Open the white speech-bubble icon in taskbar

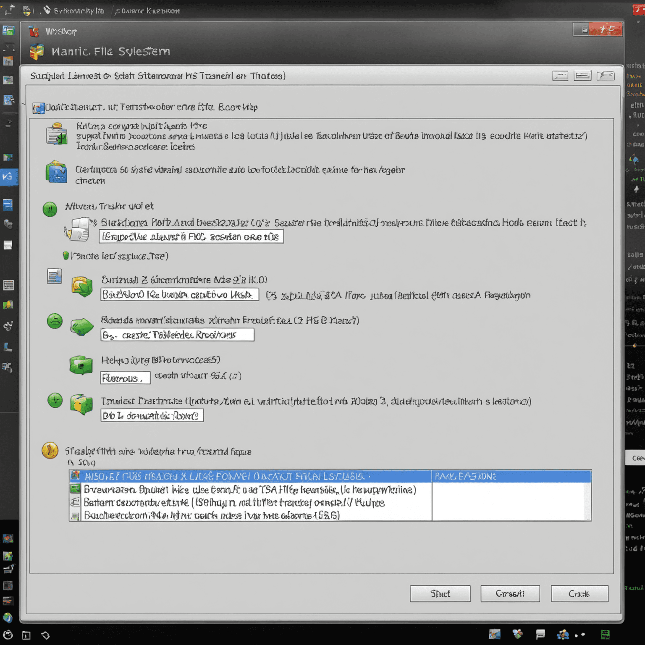click(540, 634)
